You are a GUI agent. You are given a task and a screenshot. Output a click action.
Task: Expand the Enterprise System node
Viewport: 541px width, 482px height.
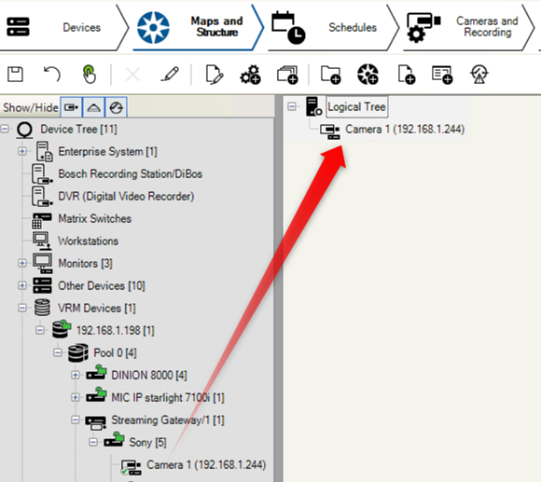[x=22, y=151]
